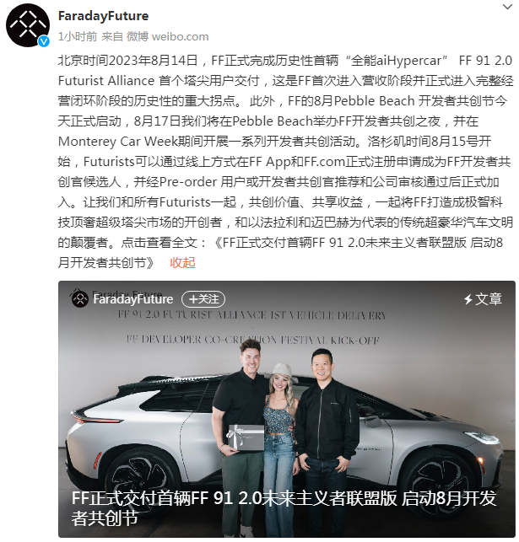519x542 pixels.
Task: Open the FaradayFuture username at post top
Action: [x=103, y=16]
